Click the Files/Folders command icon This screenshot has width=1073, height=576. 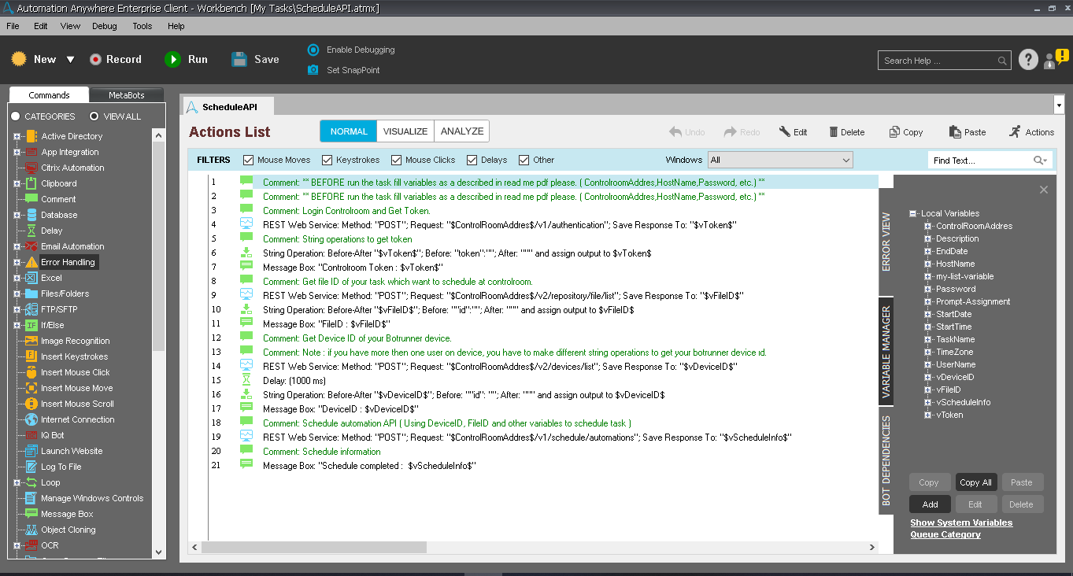31,294
